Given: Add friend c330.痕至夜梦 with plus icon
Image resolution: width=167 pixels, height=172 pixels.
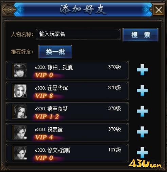Looking at the screenshot, I should point(142,111).
